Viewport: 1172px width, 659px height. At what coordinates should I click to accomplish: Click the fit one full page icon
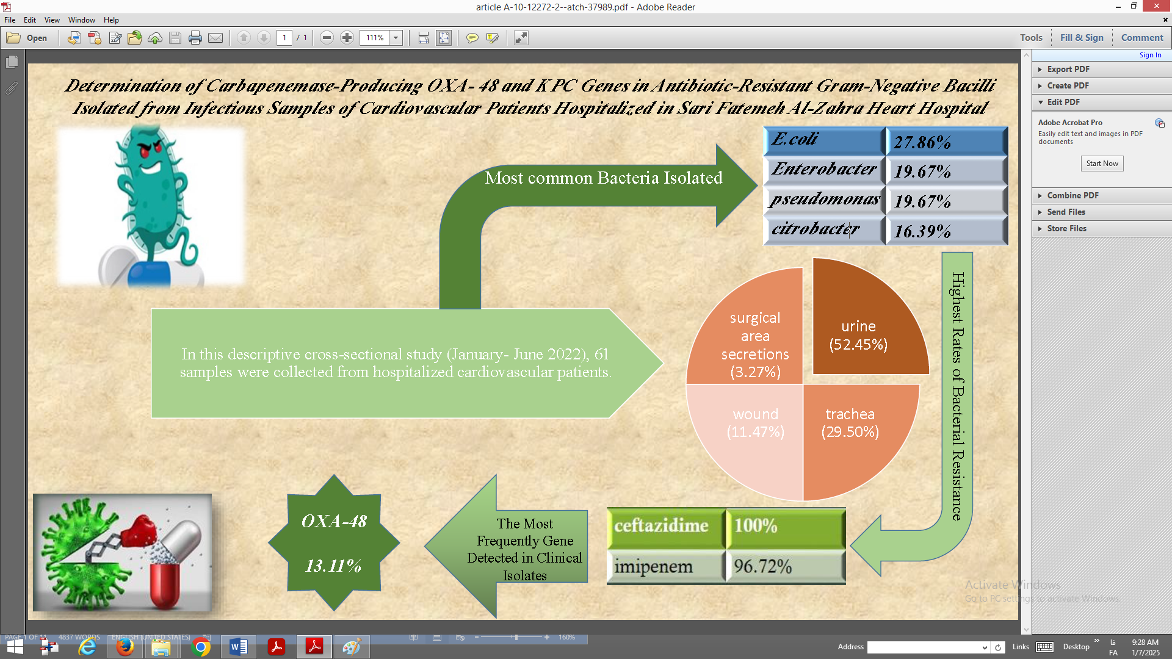click(x=444, y=38)
